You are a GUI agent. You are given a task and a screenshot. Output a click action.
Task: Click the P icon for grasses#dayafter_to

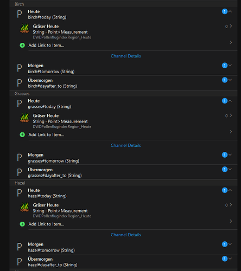[20, 172]
